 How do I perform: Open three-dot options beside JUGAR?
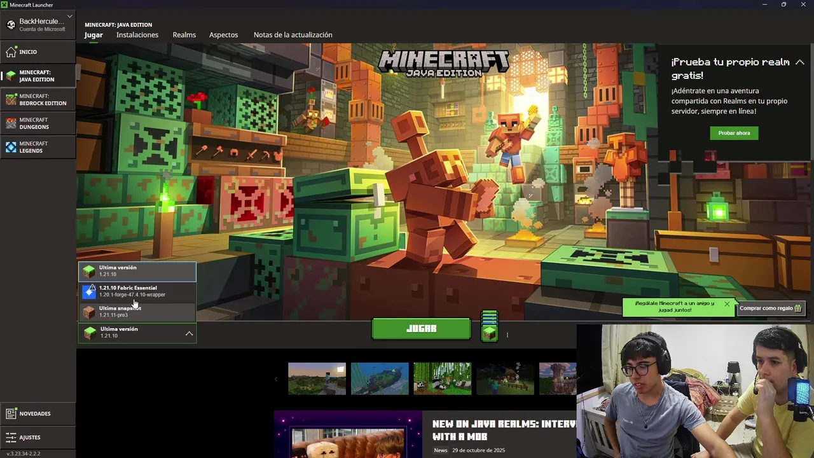coord(507,335)
